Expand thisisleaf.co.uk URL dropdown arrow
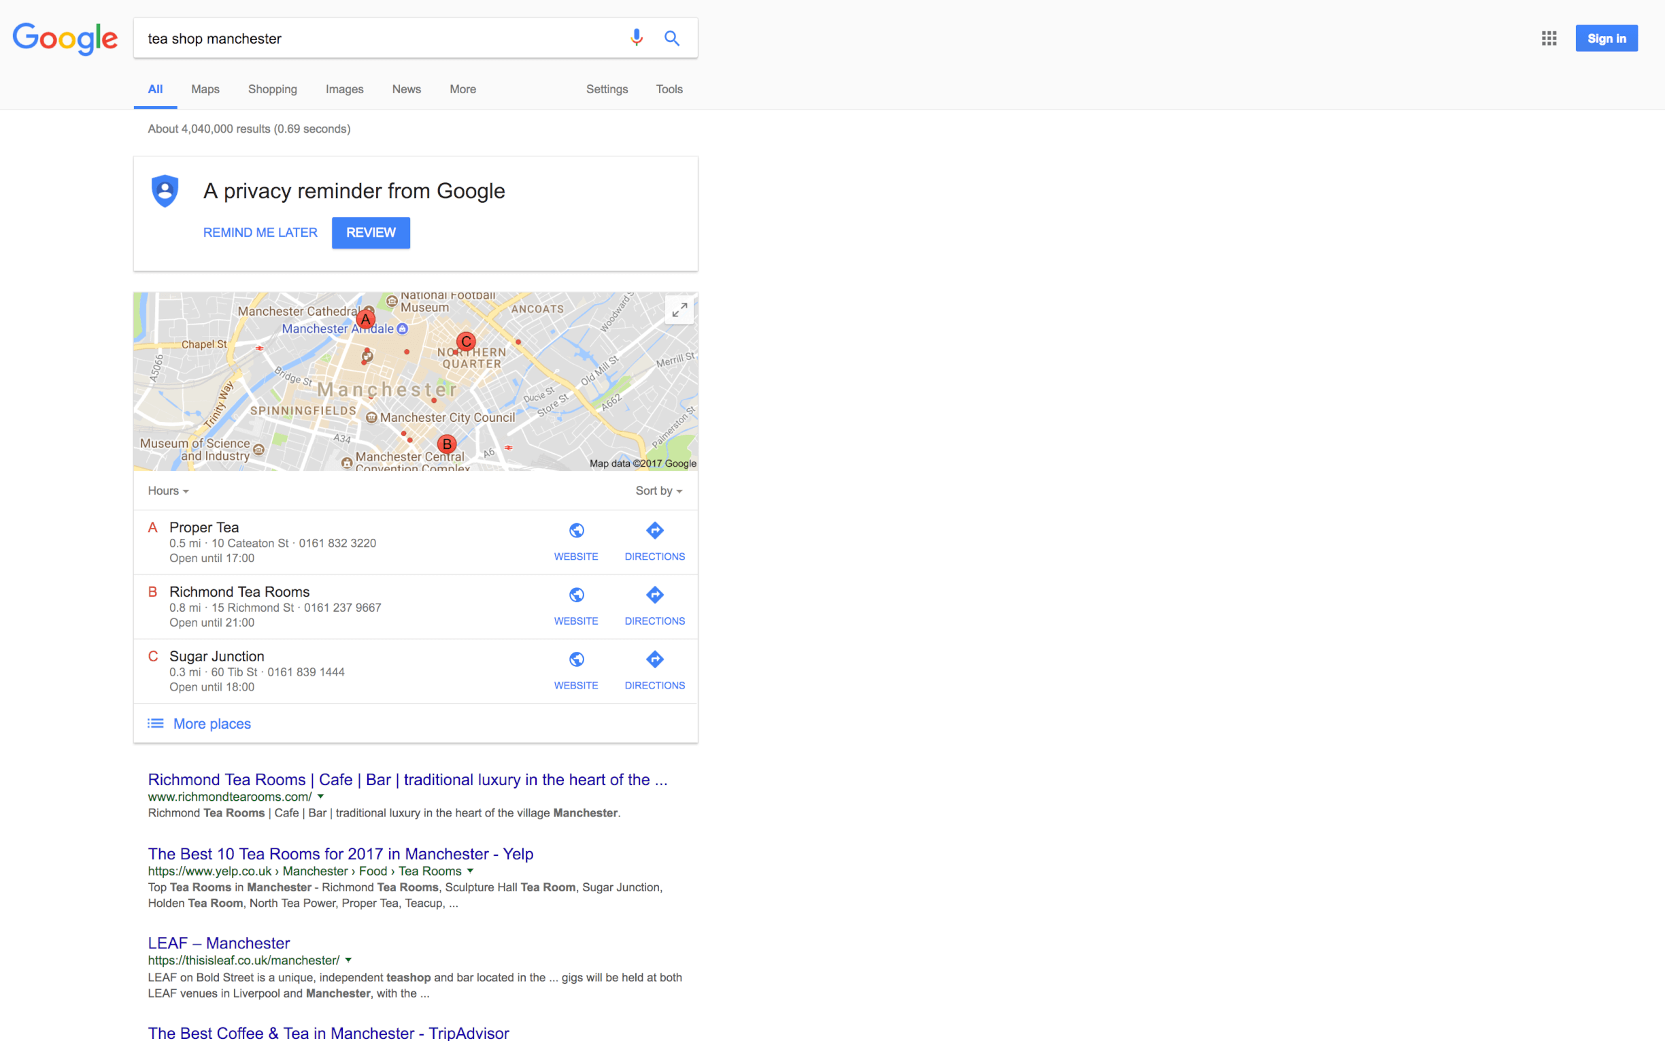 point(348,960)
